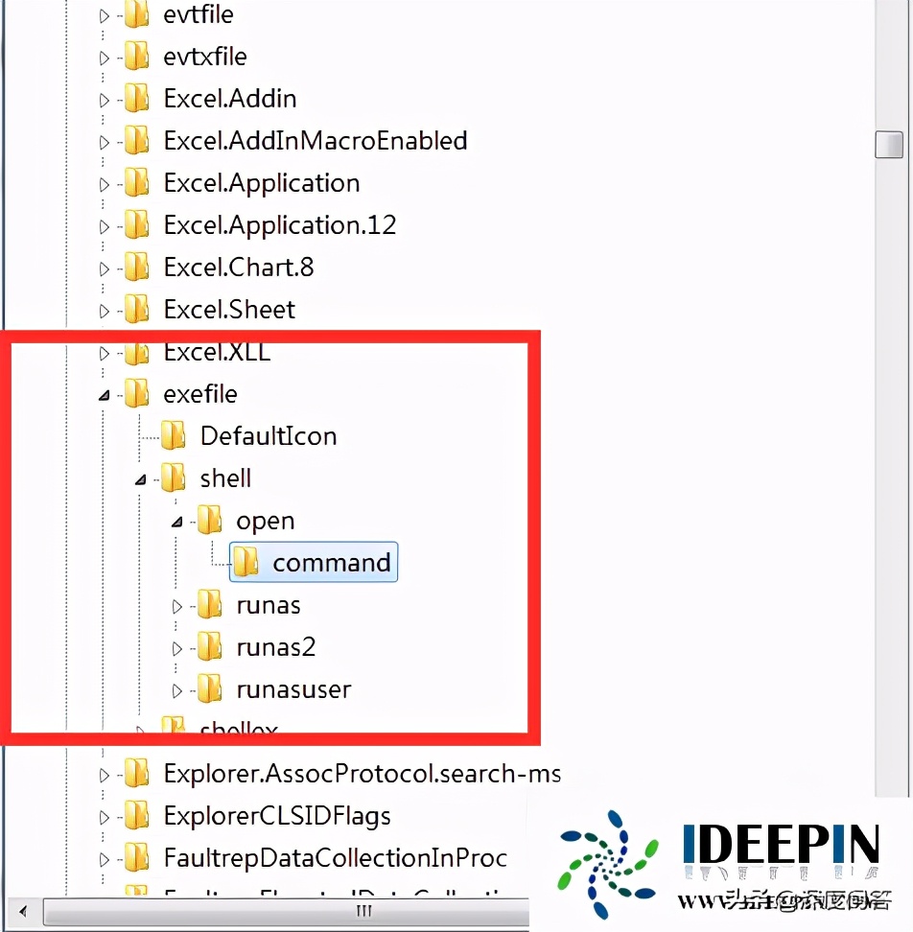
Task: Expand the evtfile key
Action: (x=105, y=16)
